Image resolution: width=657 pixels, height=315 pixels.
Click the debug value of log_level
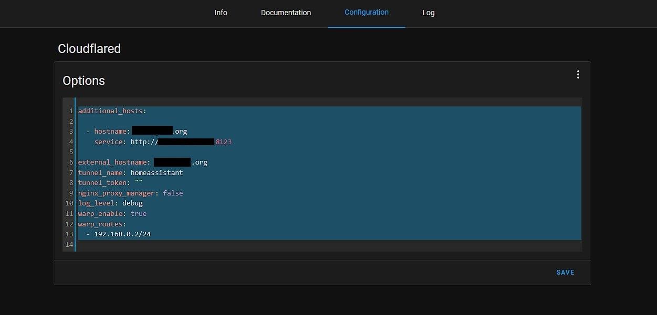point(132,203)
